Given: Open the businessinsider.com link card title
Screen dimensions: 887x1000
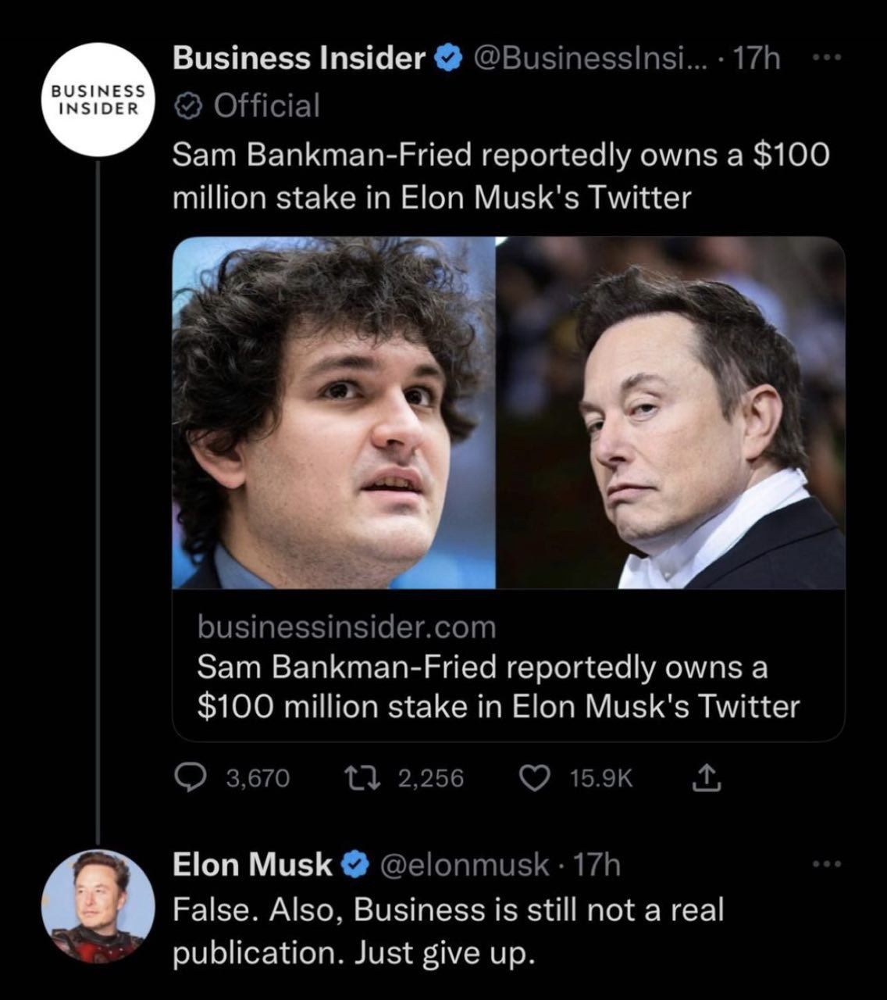Looking at the screenshot, I should (x=497, y=687).
